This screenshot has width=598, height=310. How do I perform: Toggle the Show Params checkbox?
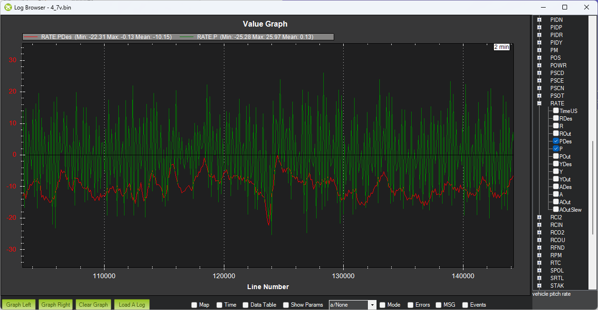point(286,305)
